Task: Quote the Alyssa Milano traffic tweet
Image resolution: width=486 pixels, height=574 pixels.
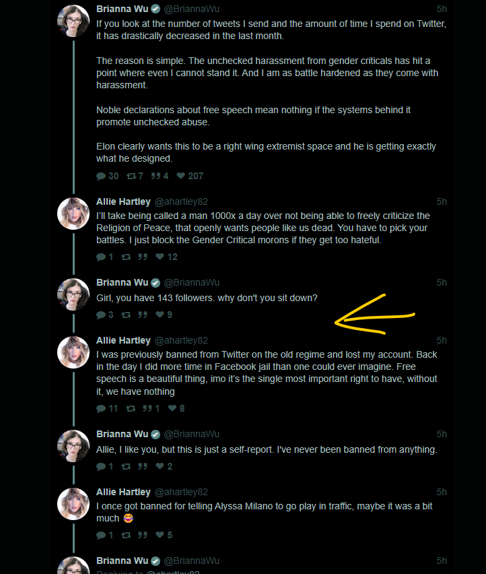Action: (143, 535)
